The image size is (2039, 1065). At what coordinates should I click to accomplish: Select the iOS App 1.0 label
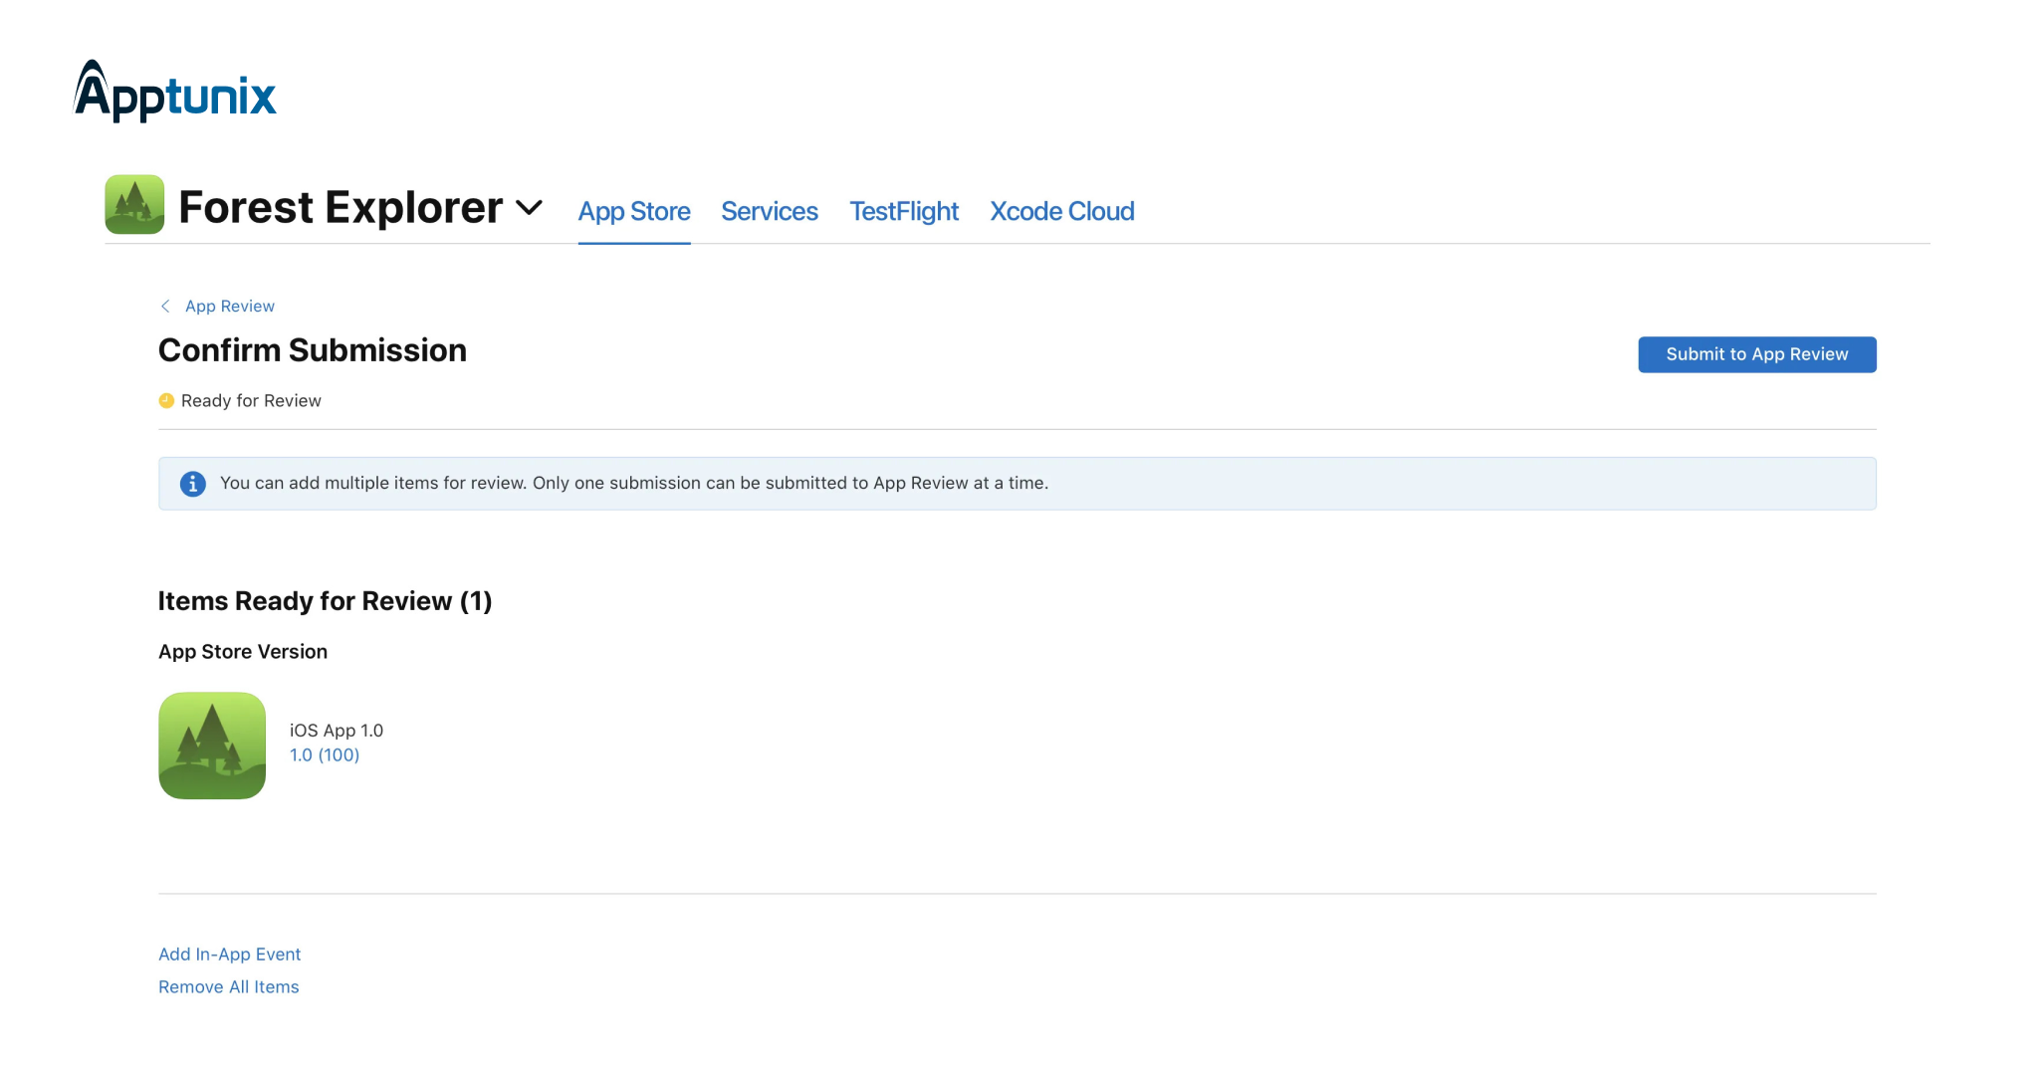[337, 730]
